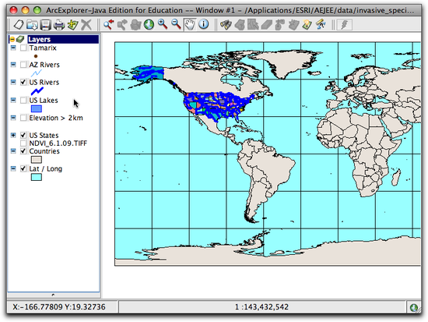The height and width of the screenshot is (322, 428).
Task: Select the Lat / Long layer name
Action: click(x=46, y=168)
